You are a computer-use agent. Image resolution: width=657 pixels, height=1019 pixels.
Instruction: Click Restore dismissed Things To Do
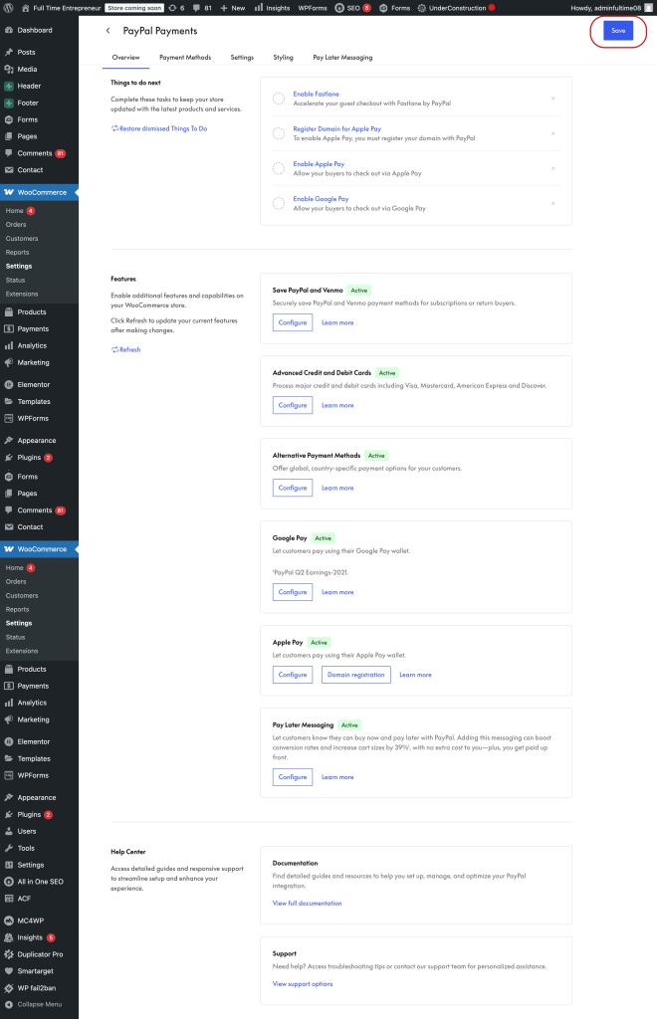[159, 128]
